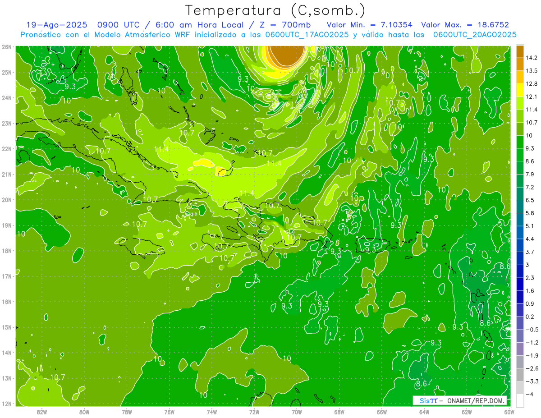Click the colorbar swatch between 0.9 and 1.6

(x=520, y=297)
